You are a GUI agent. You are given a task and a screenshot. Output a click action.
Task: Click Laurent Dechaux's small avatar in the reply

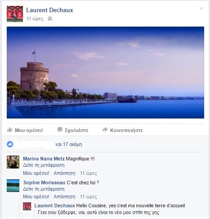pos(27,206)
